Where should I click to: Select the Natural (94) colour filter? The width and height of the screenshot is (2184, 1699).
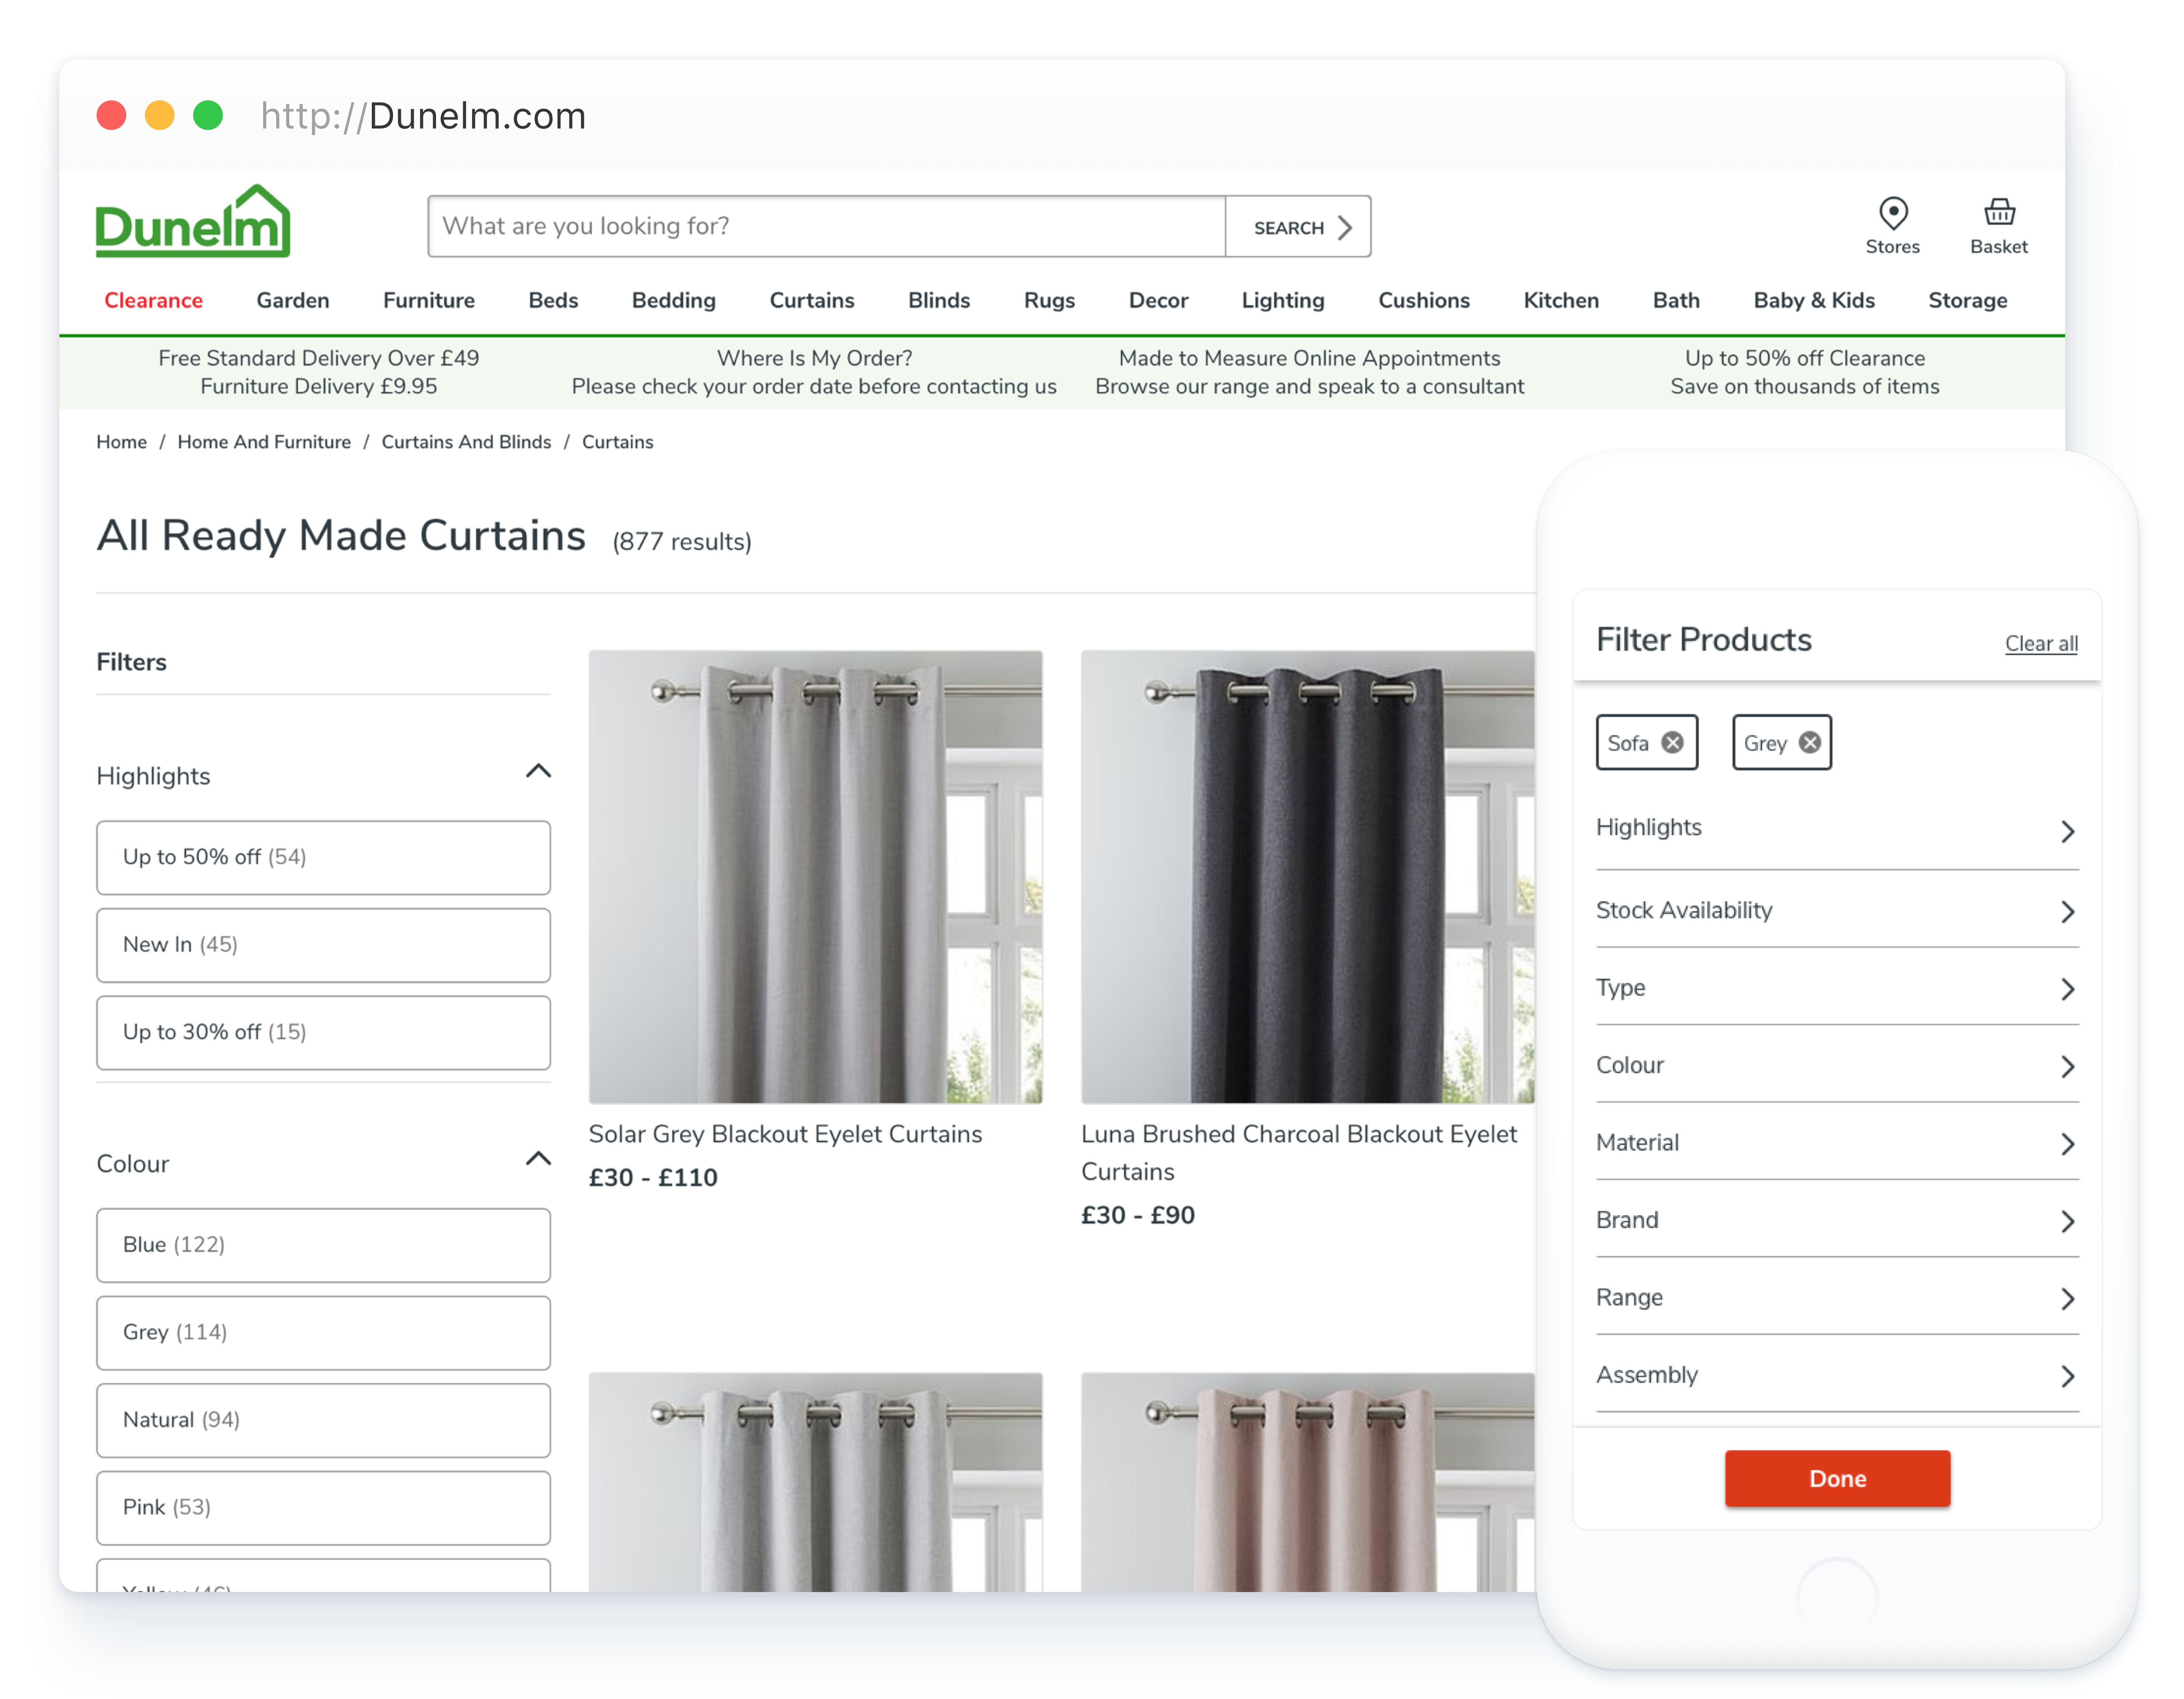tap(323, 1420)
